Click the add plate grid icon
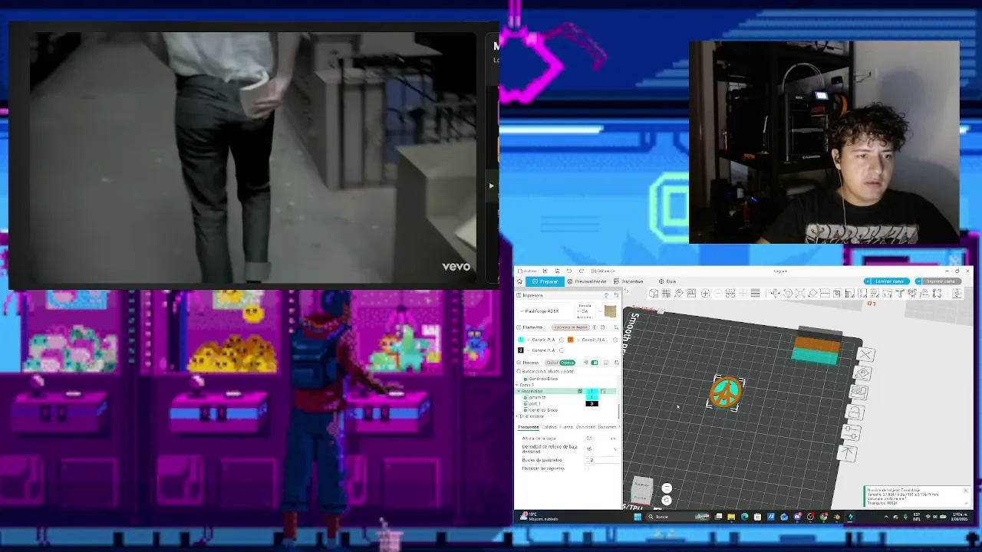This screenshot has height=552, width=982. 666,293
